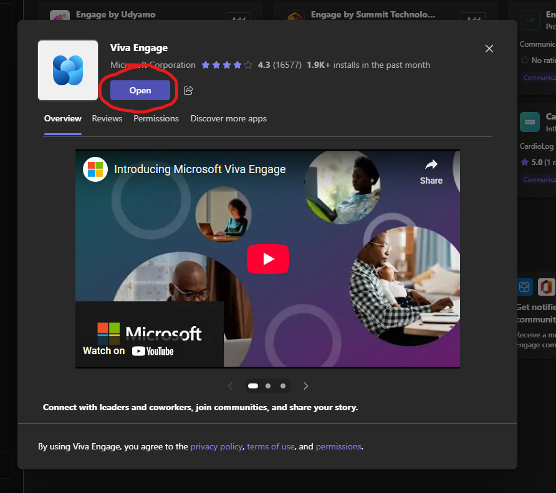Click the star rating icons
556x493 pixels.
227,65
